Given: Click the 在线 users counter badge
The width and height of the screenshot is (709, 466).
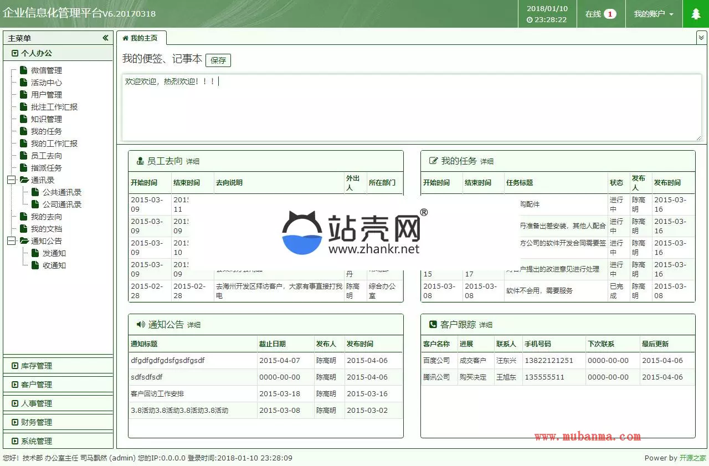Looking at the screenshot, I should [609, 14].
